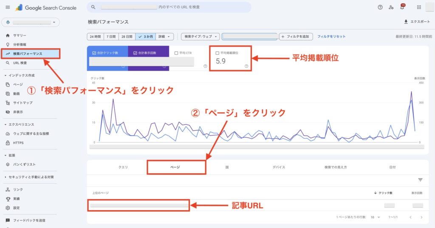This screenshot has height=228, width=435.
Task: Toggle the 合計表示回数 checkbox
Action: 135,53
